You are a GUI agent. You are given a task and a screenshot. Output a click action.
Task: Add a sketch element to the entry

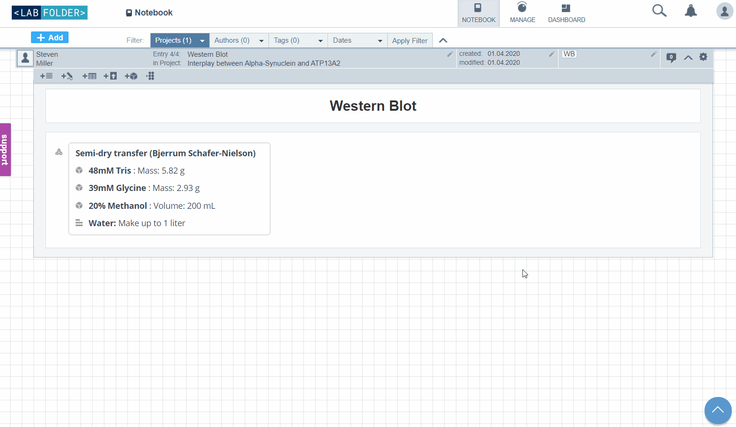coord(67,76)
